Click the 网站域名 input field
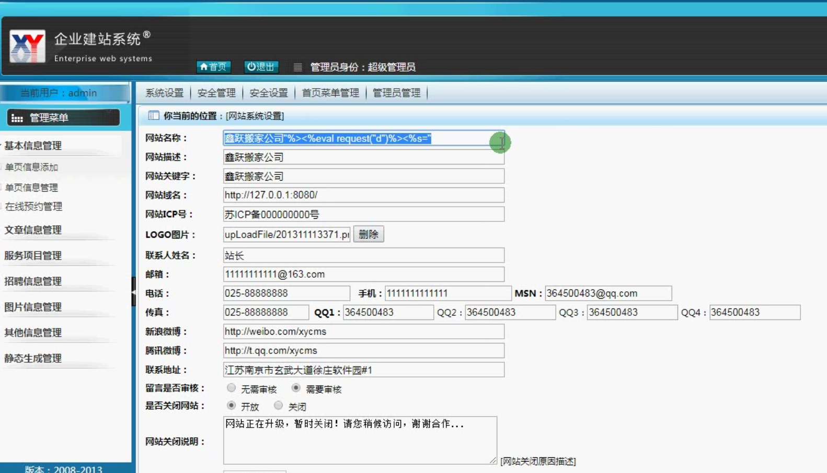Viewport: 827px width, 473px height. coord(364,195)
